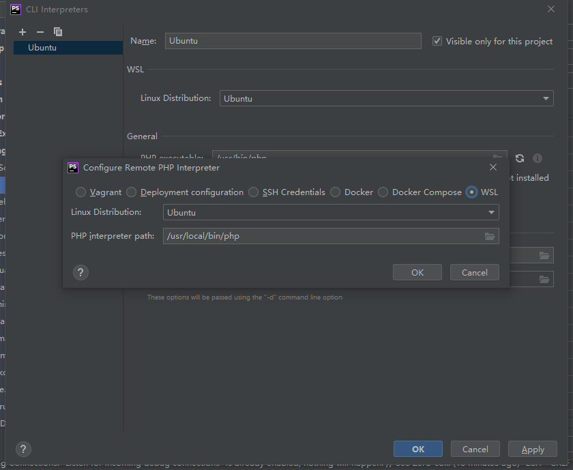Toggle Visible only for this project checkbox
The width and height of the screenshot is (573, 470).
[437, 41]
